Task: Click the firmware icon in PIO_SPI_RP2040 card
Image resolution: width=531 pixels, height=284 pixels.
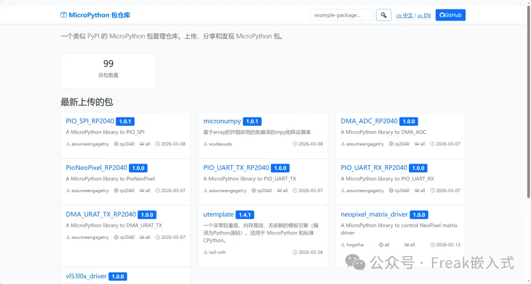Action: (142, 144)
